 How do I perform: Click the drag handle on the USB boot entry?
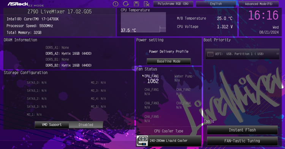(277, 54)
